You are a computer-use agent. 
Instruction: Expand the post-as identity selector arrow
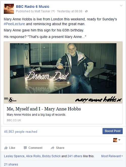[x=119, y=140]
